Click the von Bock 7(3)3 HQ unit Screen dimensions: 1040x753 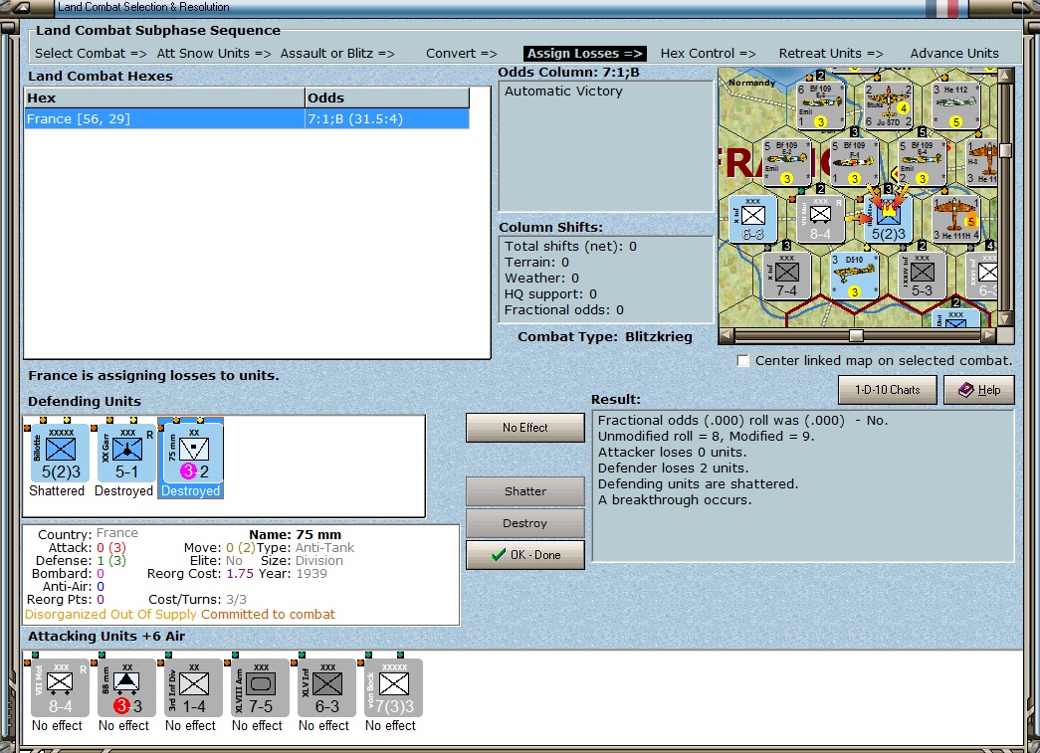tap(394, 688)
